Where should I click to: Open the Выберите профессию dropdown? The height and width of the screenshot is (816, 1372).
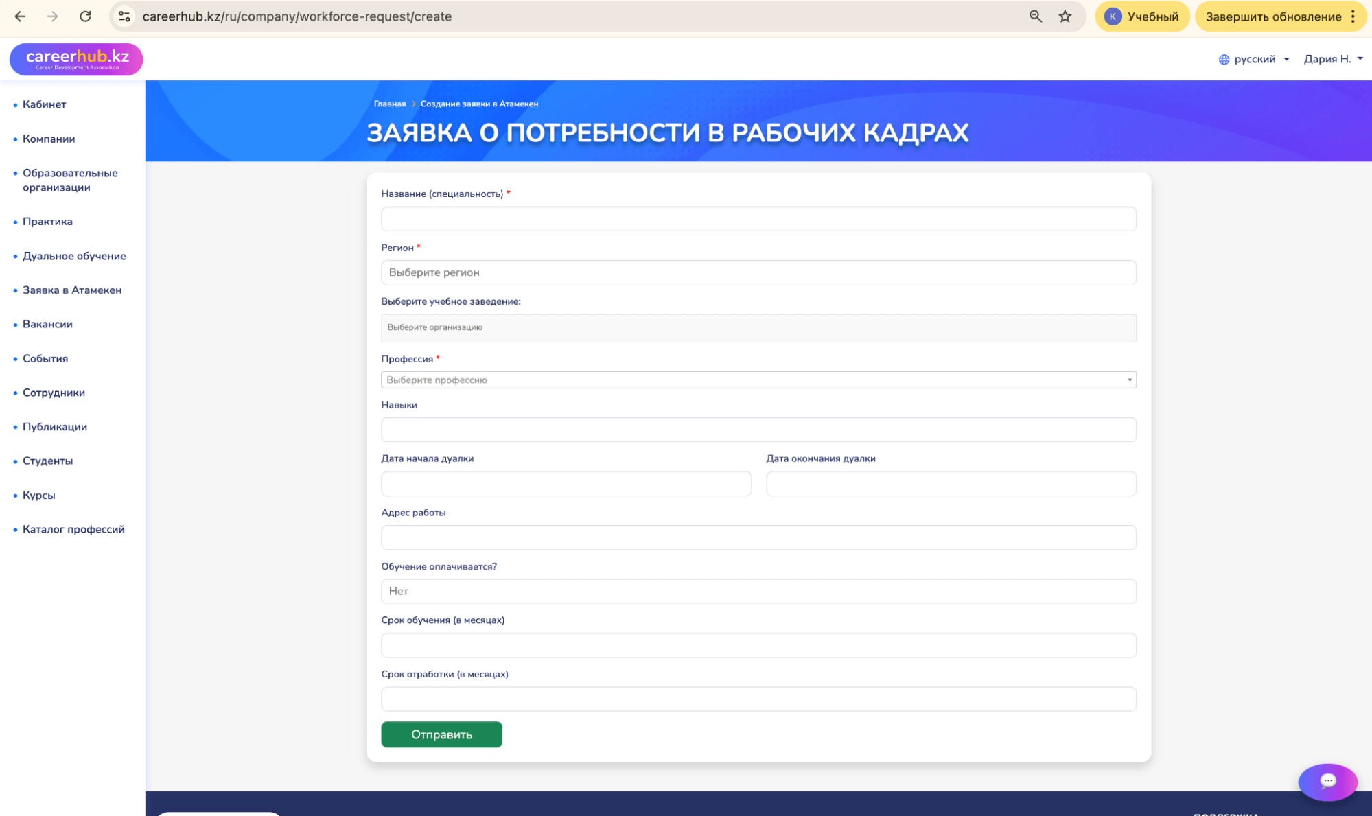coord(758,380)
